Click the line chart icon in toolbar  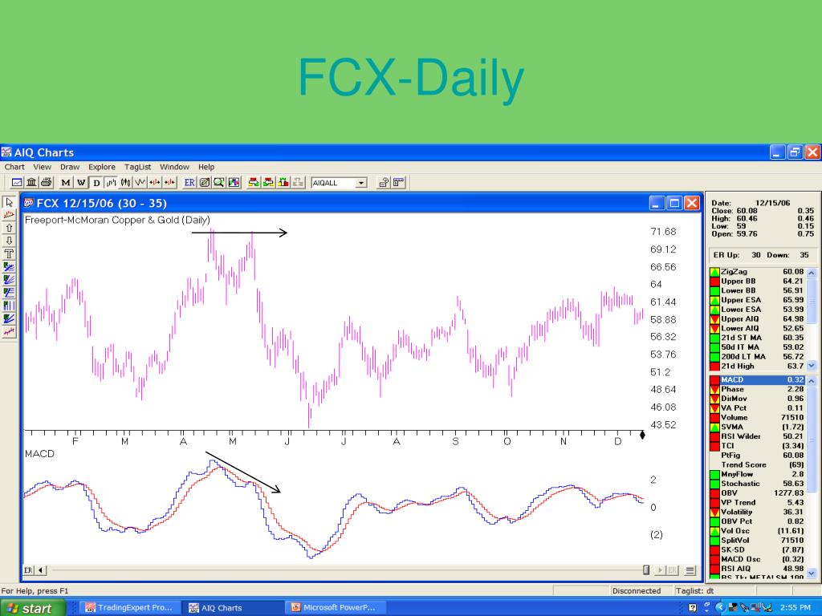point(17,182)
